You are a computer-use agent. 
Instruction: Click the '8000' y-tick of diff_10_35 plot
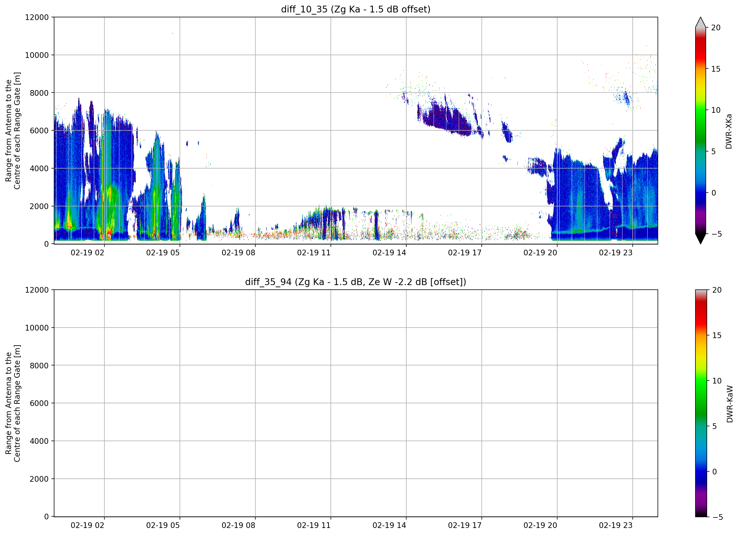[39, 93]
